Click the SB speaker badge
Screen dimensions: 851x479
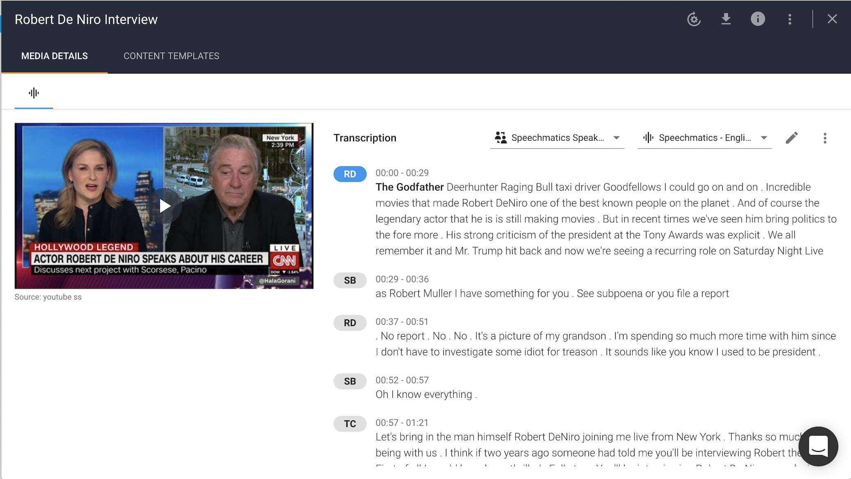(349, 280)
